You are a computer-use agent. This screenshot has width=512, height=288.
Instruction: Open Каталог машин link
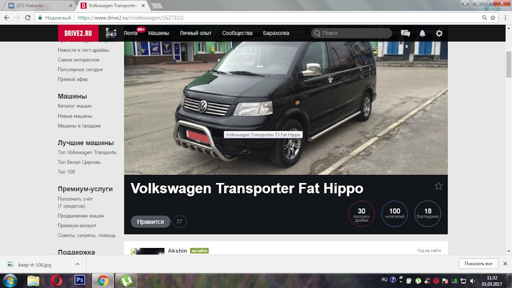[x=75, y=106]
